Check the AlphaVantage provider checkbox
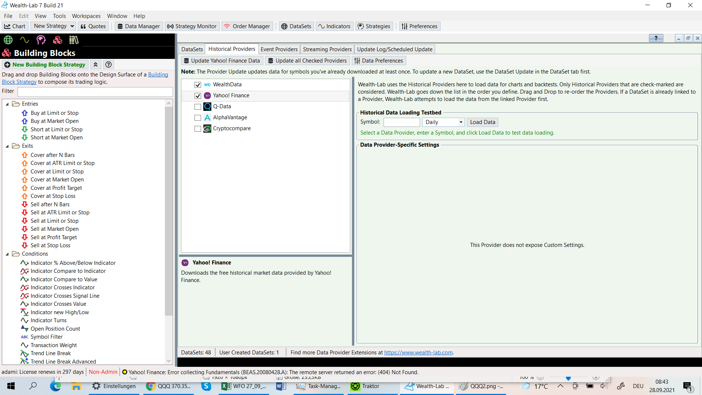 coord(198,118)
